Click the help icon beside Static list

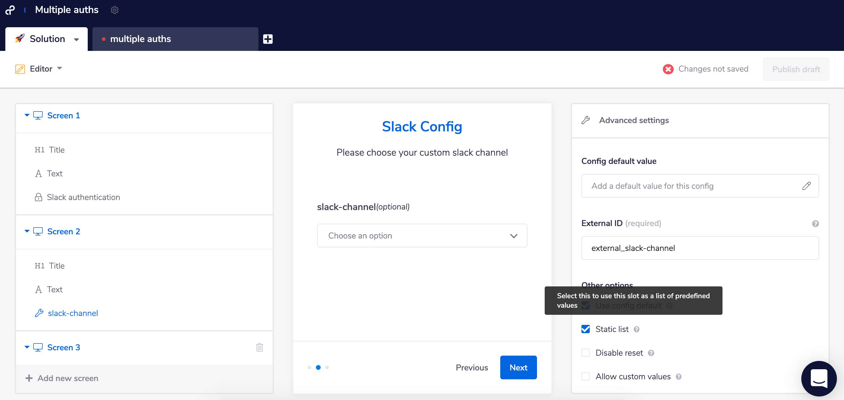pyautogui.click(x=636, y=329)
